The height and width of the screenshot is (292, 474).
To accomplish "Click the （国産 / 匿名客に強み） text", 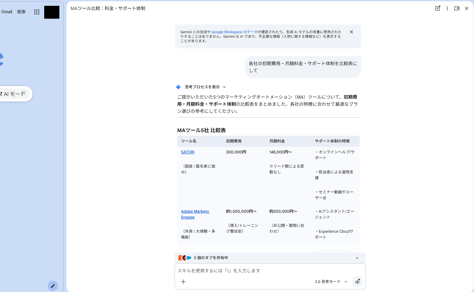I will coord(198,169).
